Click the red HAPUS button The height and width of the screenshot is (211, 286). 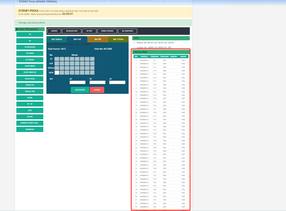coord(97,90)
